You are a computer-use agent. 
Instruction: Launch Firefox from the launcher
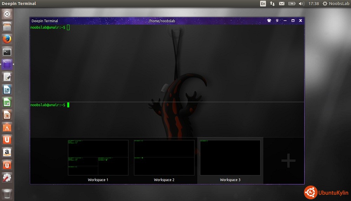(x=7, y=39)
